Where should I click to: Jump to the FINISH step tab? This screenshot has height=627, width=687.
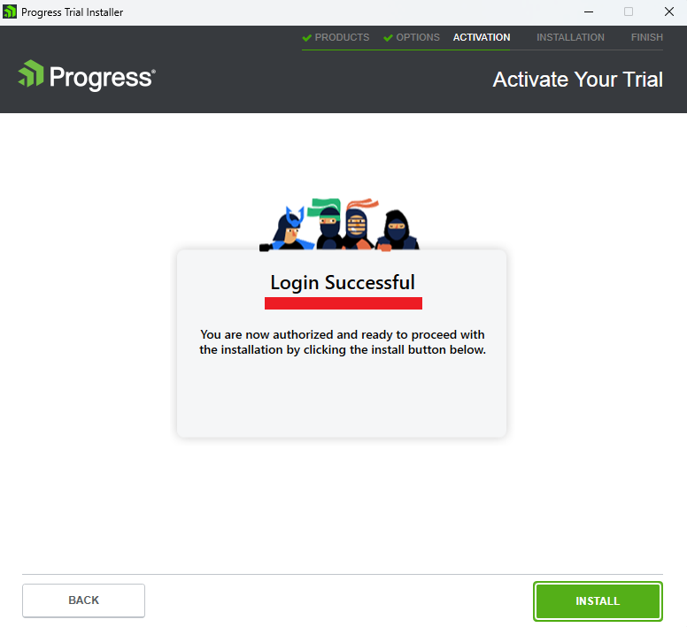point(646,38)
